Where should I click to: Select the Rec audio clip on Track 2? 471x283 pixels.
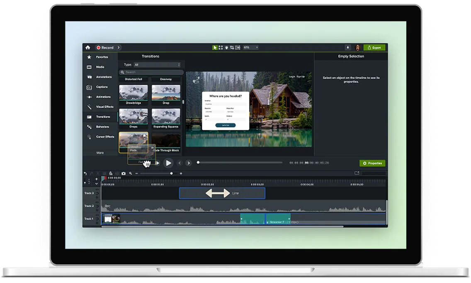[x=244, y=206]
